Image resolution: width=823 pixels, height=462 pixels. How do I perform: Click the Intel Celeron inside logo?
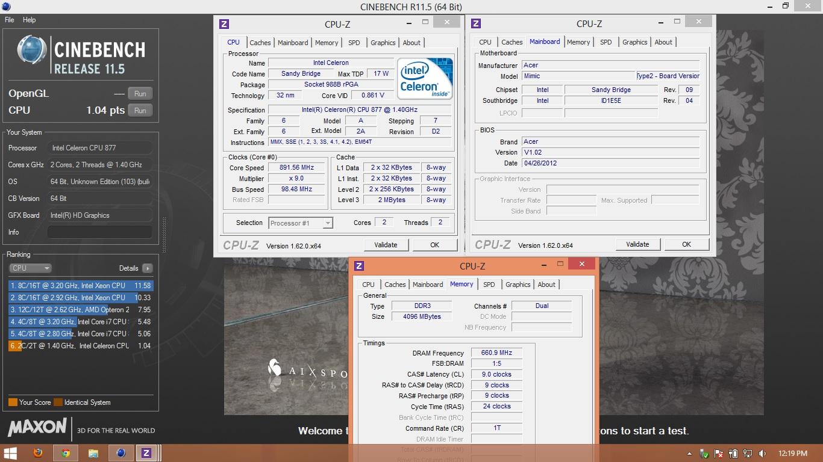point(425,79)
